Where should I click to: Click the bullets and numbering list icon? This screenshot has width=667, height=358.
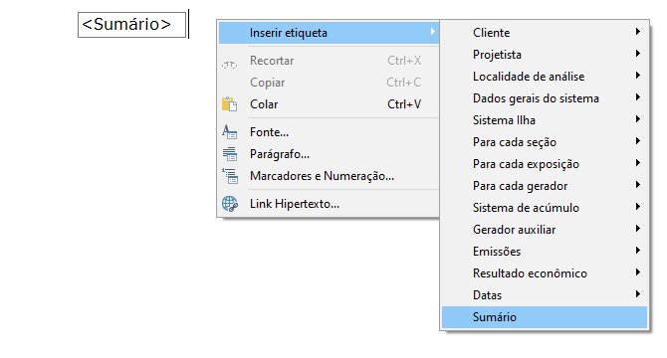230,176
